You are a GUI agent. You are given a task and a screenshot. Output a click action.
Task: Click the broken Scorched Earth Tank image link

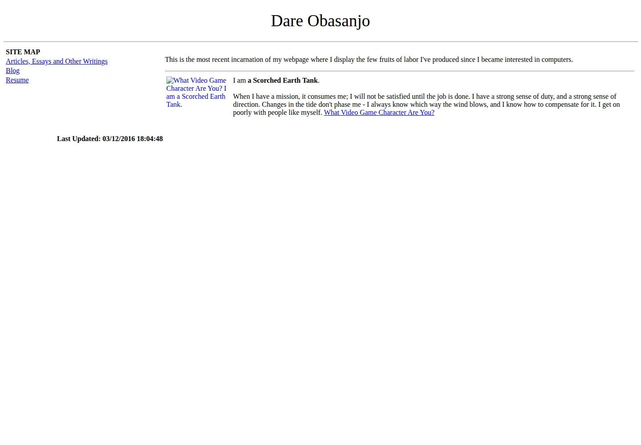click(197, 93)
